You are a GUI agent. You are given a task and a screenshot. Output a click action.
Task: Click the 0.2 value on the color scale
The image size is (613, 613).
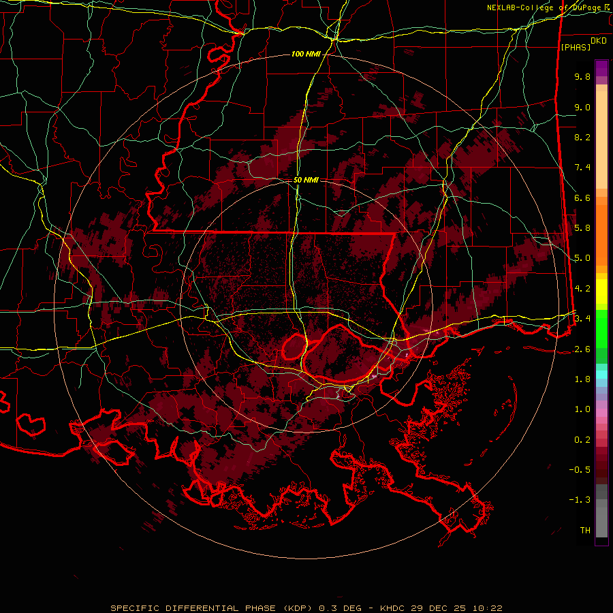[x=582, y=440]
